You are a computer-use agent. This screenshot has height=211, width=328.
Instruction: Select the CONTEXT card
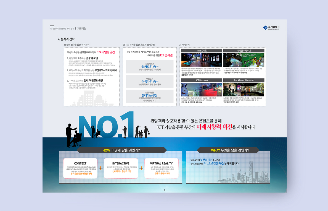click(80, 168)
